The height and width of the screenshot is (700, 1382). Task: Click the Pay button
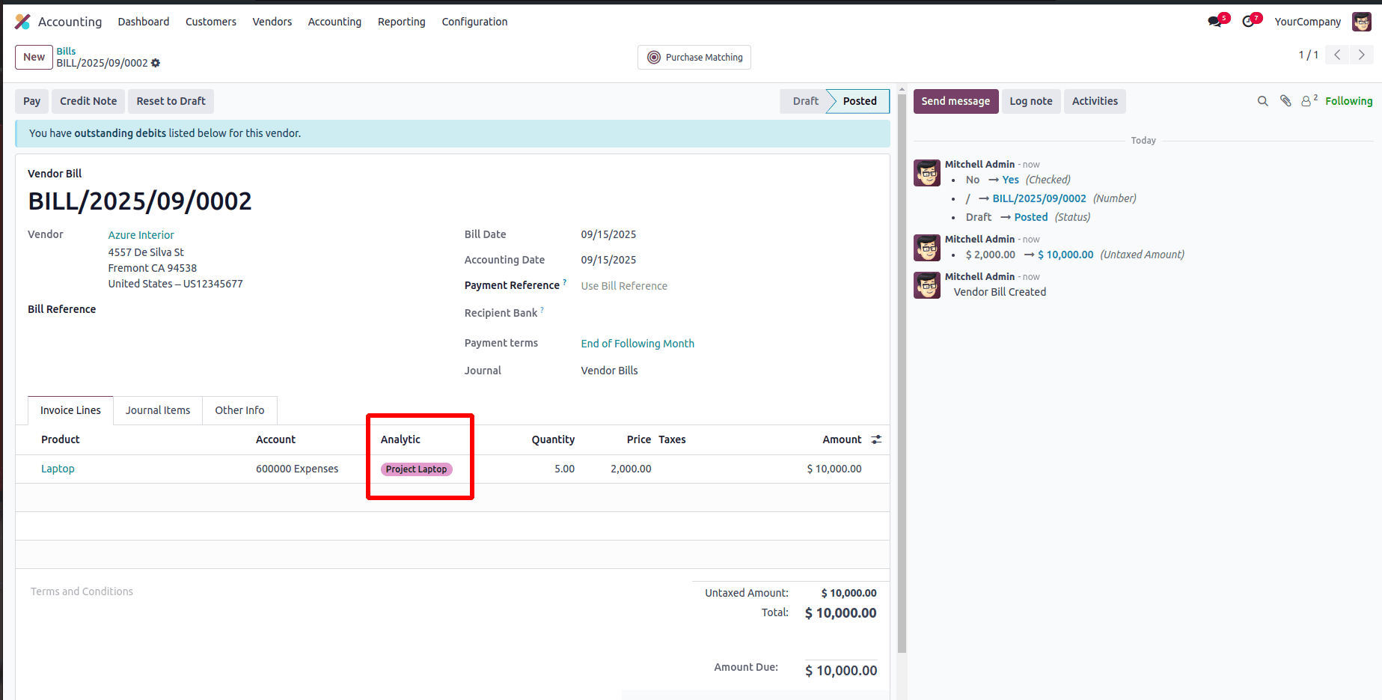31,101
